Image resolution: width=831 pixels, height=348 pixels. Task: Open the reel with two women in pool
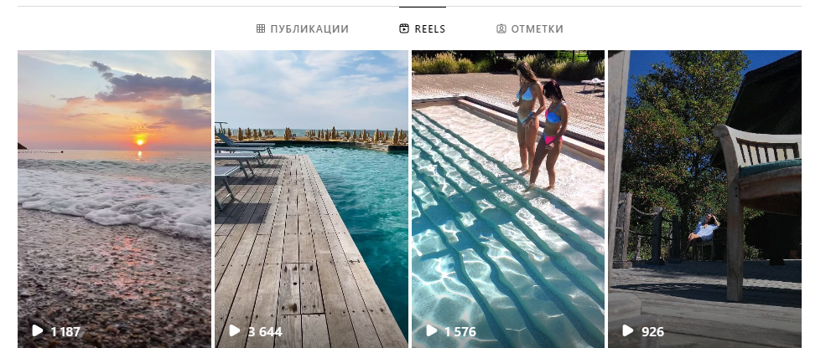click(x=508, y=199)
